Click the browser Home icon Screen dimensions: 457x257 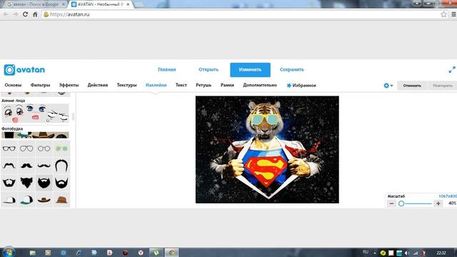coord(35,14)
